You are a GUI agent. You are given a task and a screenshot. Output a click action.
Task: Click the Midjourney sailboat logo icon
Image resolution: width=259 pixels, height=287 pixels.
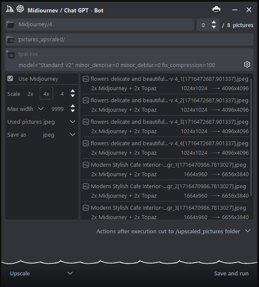[x=9, y=9]
